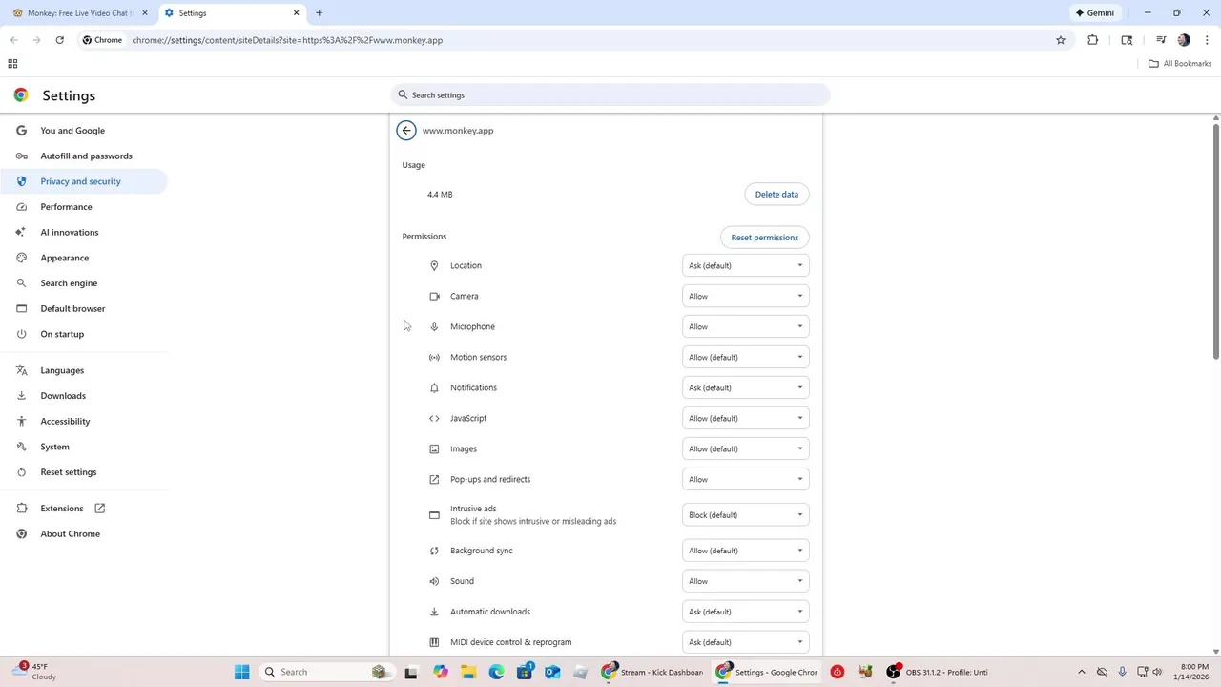Click the JavaScript code brackets icon
Image resolution: width=1221 pixels, height=687 pixels.
point(434,418)
